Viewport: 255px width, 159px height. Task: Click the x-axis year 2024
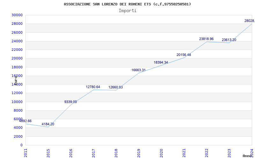pos(252,153)
